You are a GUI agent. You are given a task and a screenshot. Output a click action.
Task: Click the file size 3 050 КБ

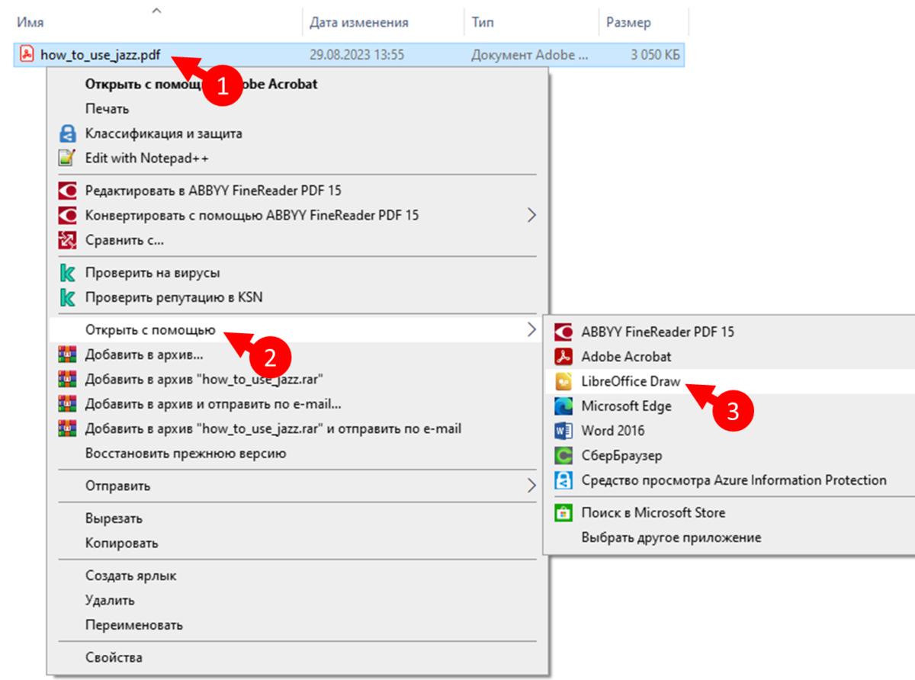[656, 55]
